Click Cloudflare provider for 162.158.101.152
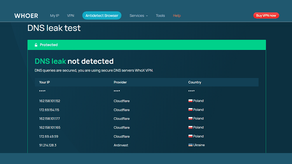Image resolution: width=292 pixels, height=164 pixels. coord(122,101)
